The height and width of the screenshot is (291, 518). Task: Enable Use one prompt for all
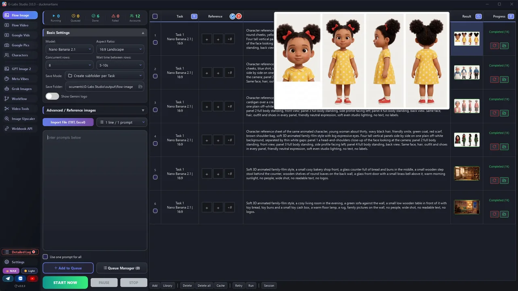click(45, 257)
